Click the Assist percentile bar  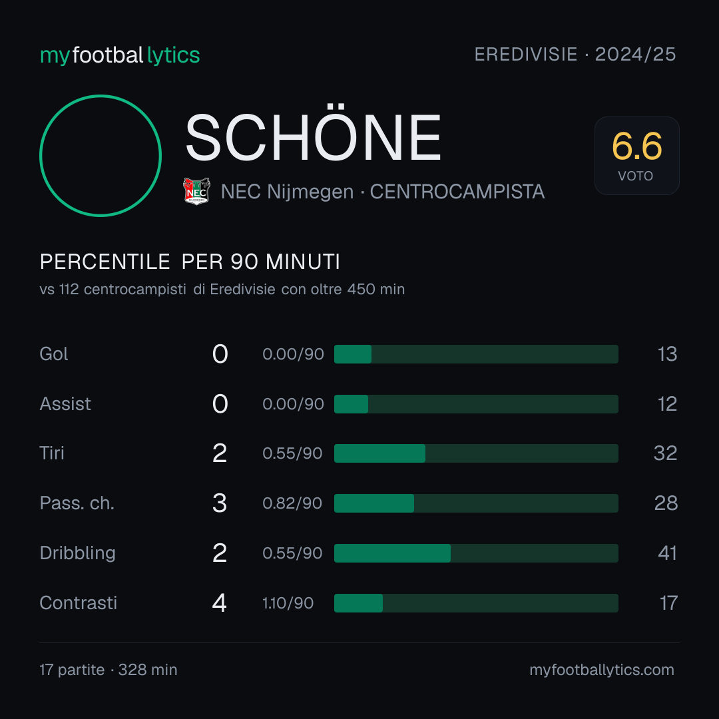(x=476, y=404)
